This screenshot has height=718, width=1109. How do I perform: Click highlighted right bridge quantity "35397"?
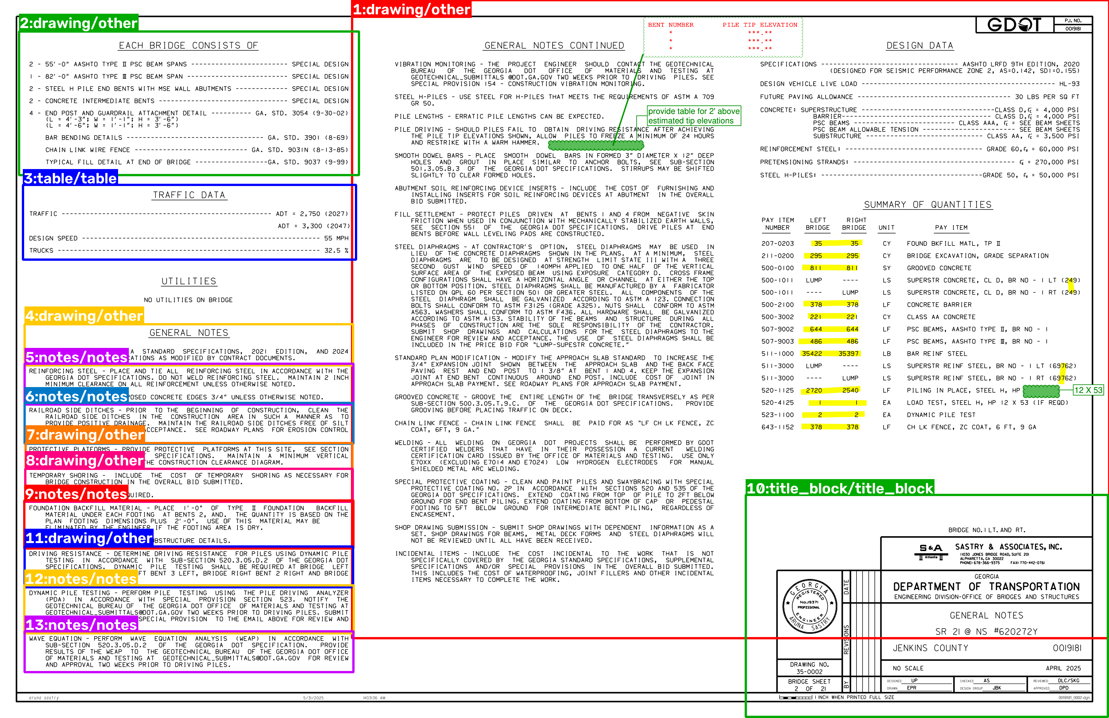(x=848, y=354)
